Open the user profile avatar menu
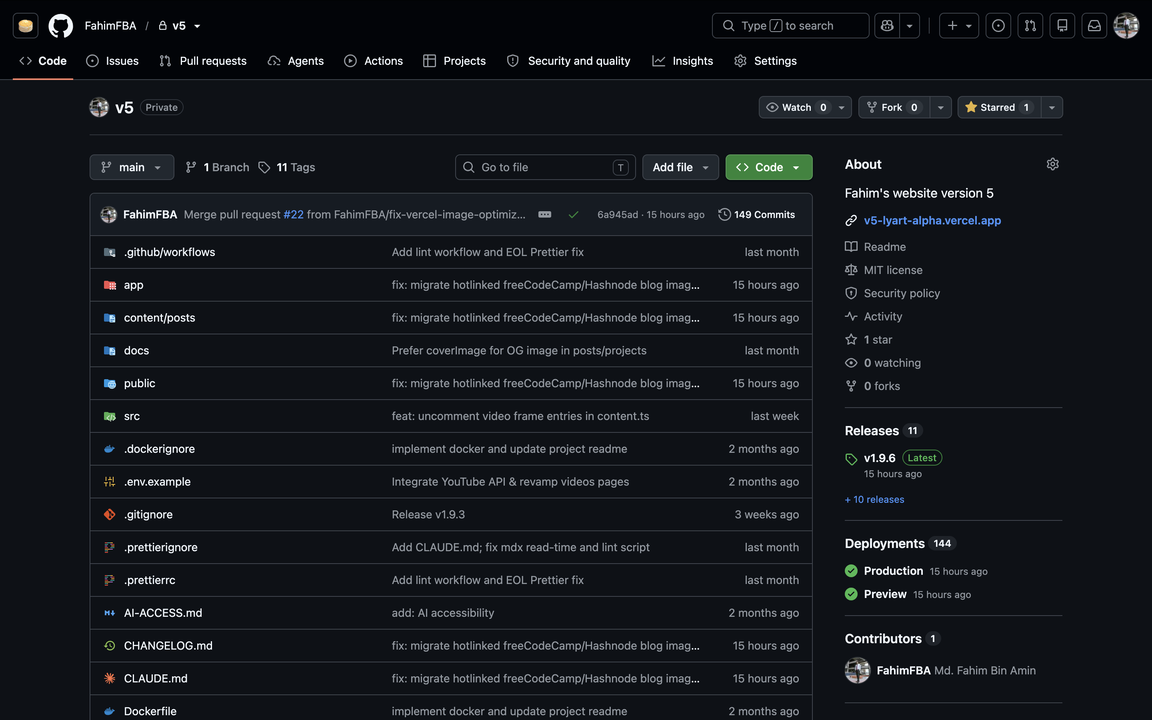 tap(1126, 26)
